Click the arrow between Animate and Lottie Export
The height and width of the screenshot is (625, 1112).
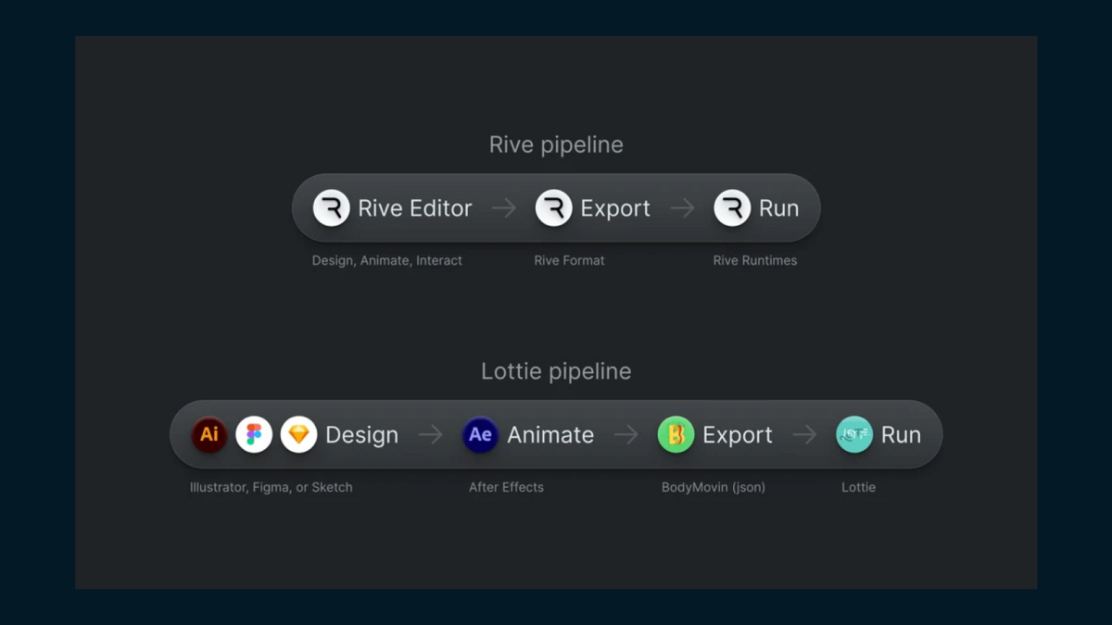coord(626,434)
